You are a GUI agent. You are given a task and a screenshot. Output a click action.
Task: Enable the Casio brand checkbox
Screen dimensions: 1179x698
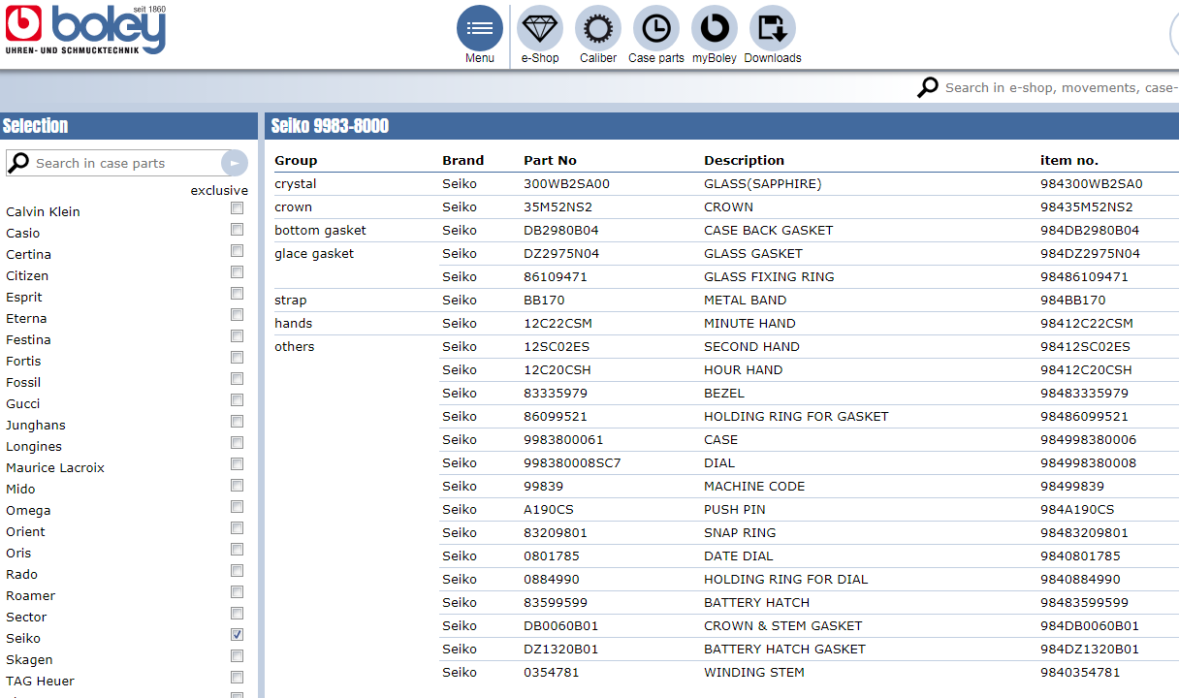point(237,230)
